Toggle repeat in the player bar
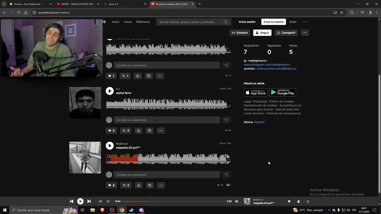 [108, 201]
